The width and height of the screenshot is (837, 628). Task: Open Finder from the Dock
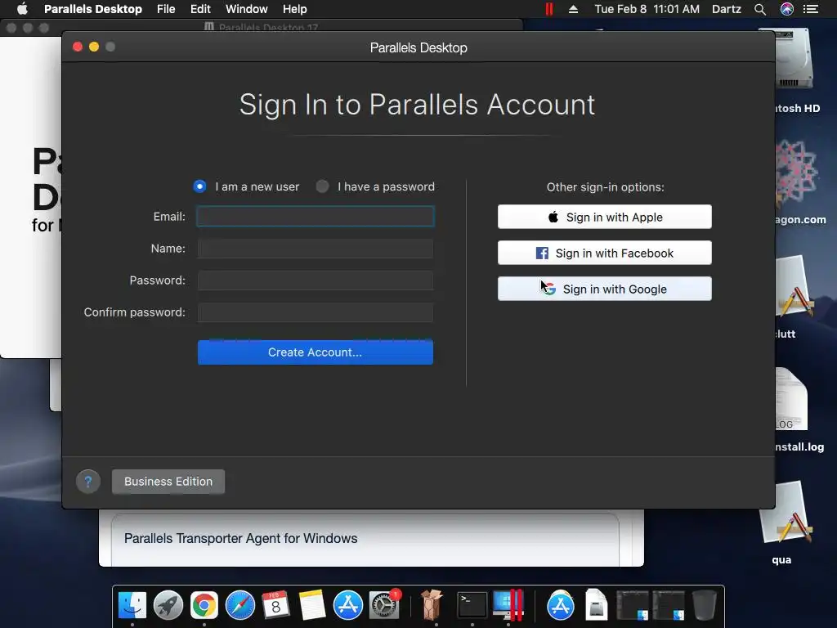(132, 606)
